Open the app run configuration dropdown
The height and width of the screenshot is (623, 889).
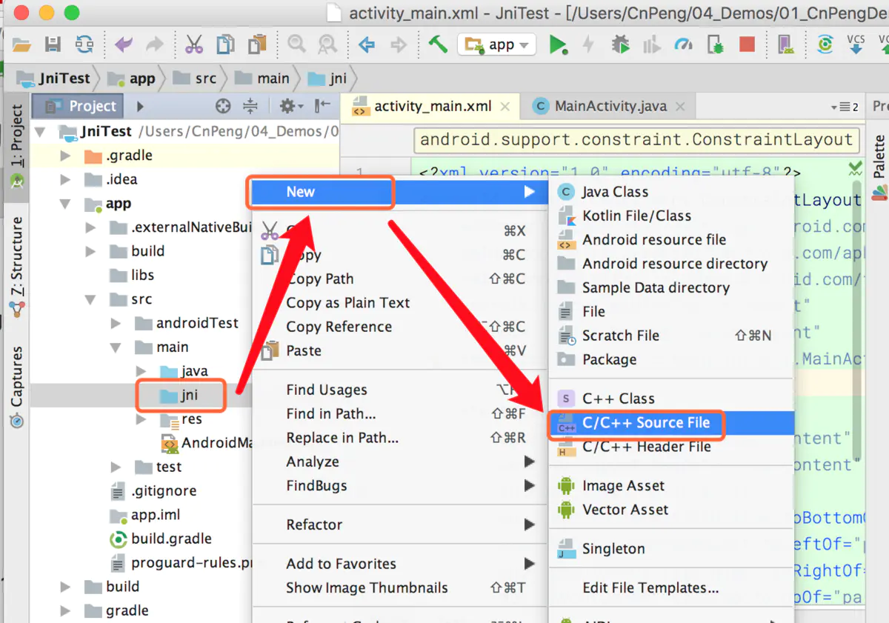(x=496, y=44)
